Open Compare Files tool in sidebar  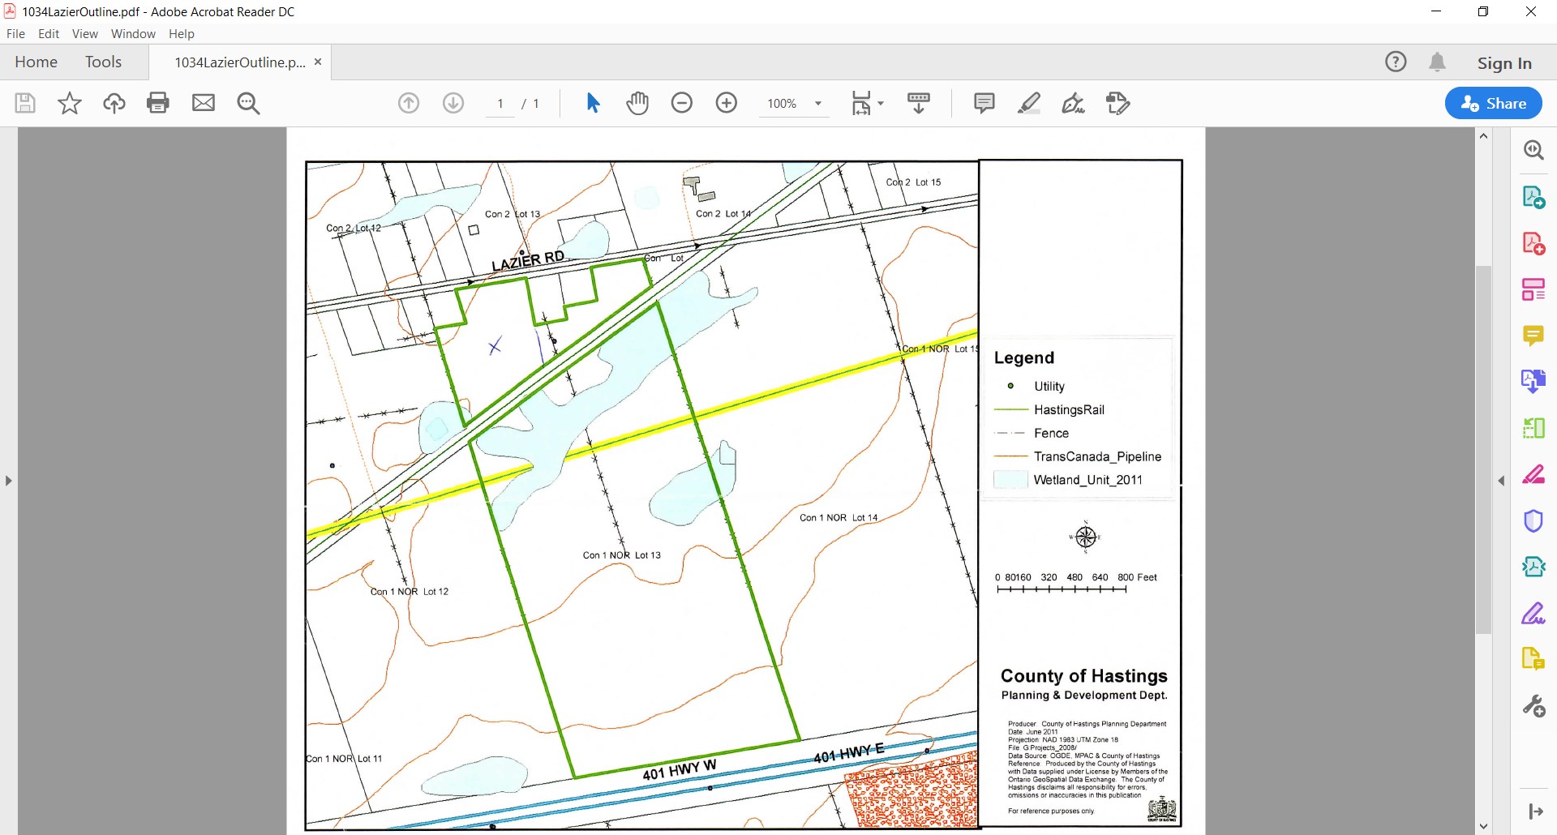(x=1533, y=428)
